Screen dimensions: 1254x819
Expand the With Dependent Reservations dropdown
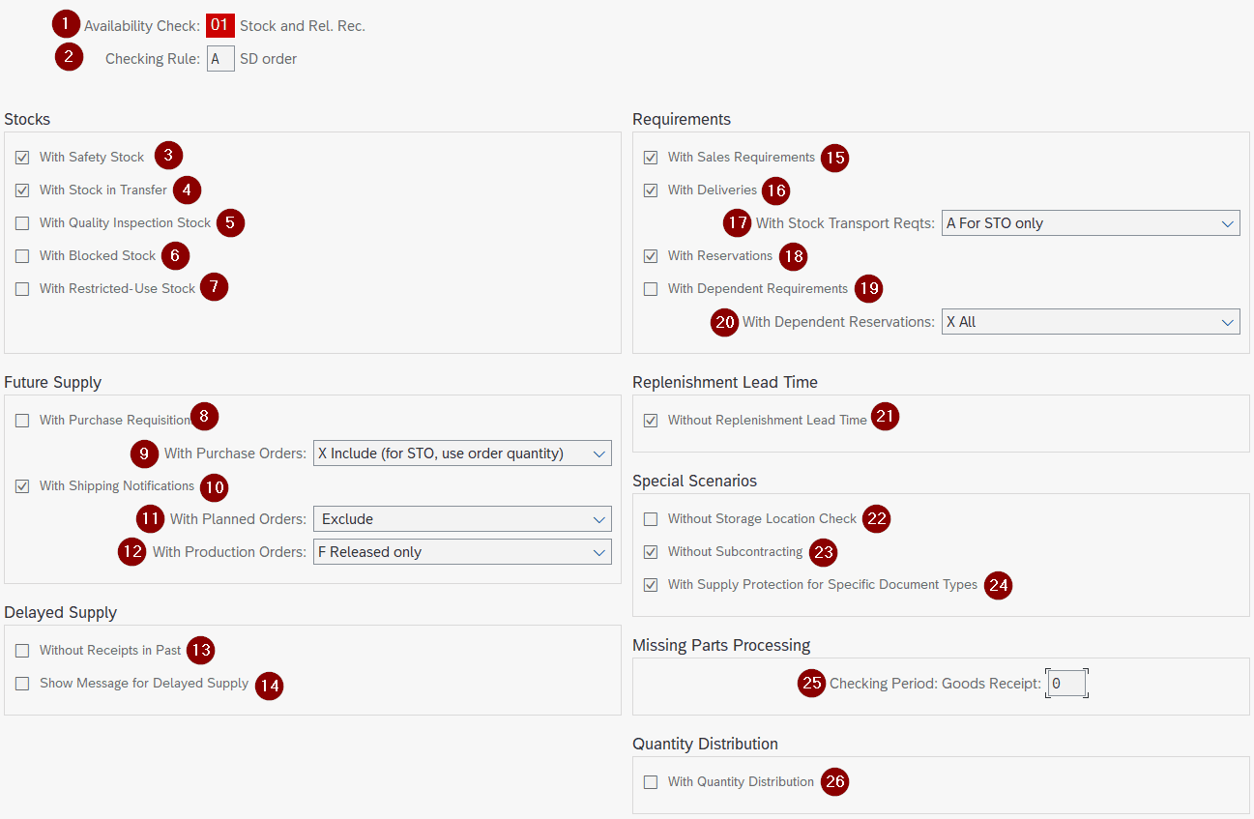click(1091, 321)
